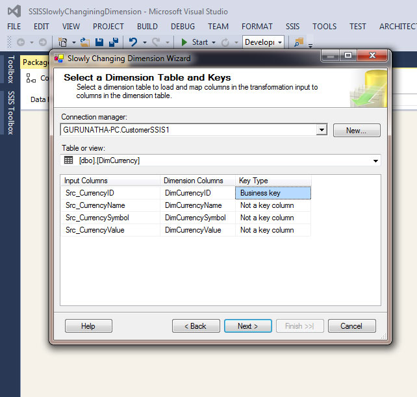Open the PROJECT menu
Screen dimensions: 417x397
[108, 27]
